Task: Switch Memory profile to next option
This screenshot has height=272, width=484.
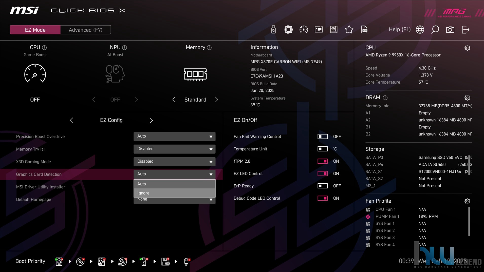Action: click(216, 100)
